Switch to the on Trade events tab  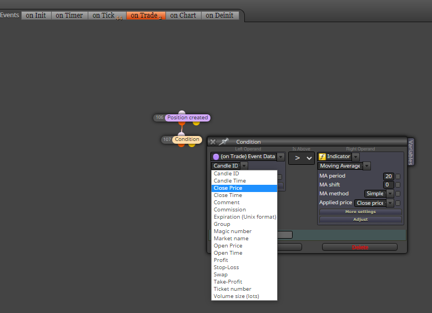click(146, 16)
